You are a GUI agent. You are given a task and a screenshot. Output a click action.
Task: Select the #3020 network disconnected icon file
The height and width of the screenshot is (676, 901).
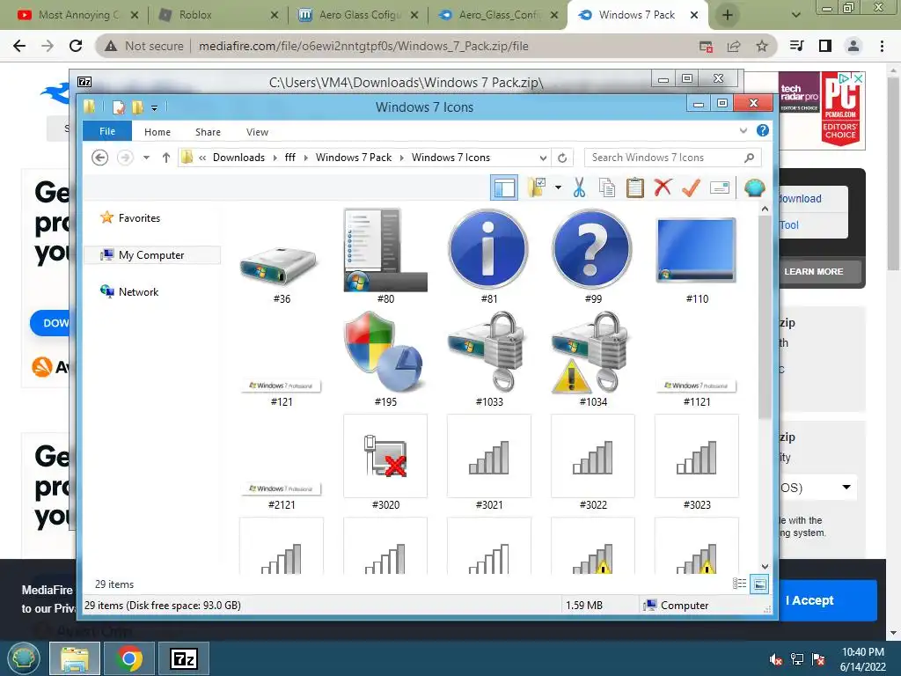tap(385, 463)
